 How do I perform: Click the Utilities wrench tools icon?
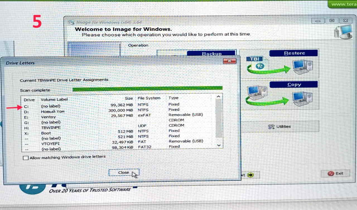coord(271,127)
